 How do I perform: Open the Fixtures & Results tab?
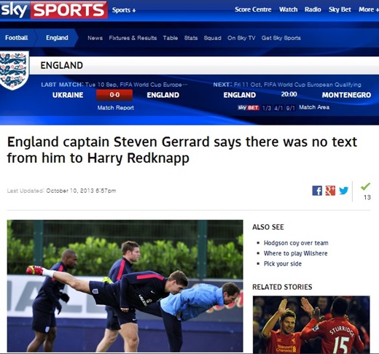coord(133,38)
